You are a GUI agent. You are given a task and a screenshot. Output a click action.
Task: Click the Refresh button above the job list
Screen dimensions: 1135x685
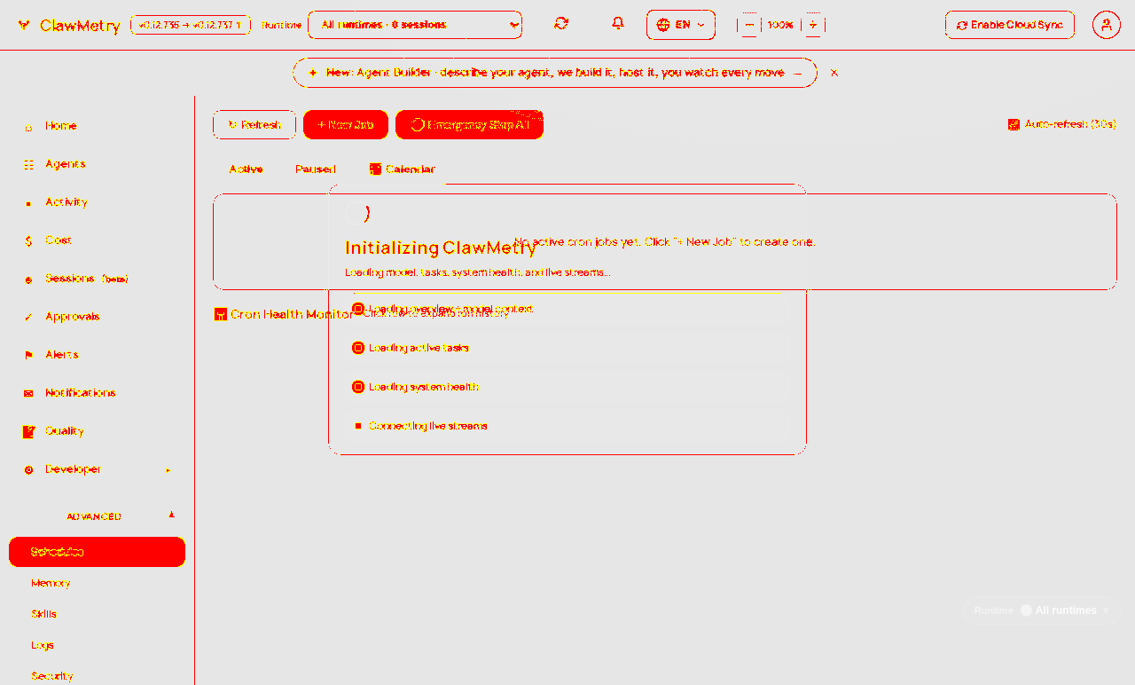254,125
